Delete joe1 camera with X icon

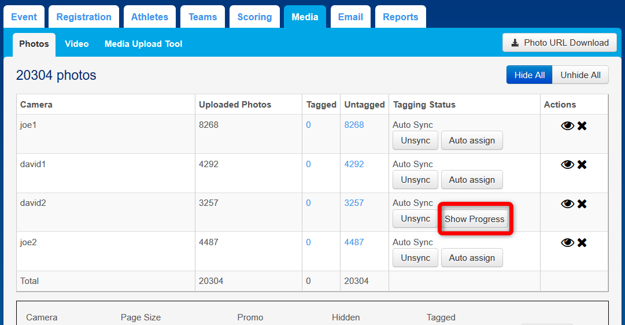click(582, 125)
